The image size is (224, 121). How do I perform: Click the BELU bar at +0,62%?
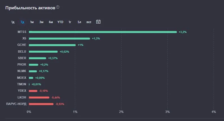[43, 51]
